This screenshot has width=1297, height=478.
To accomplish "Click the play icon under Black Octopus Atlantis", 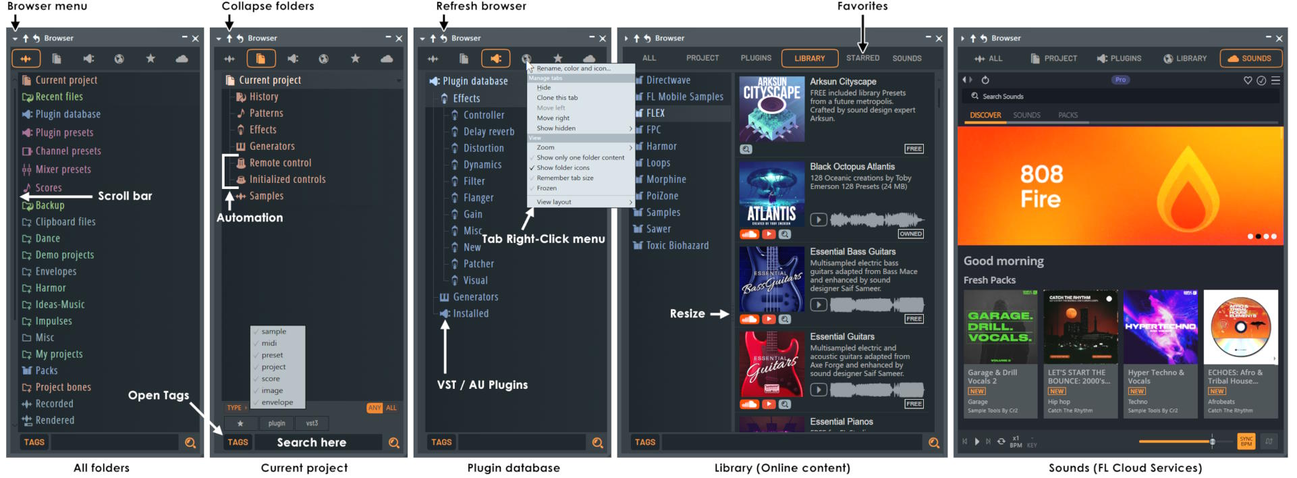I will point(818,219).
